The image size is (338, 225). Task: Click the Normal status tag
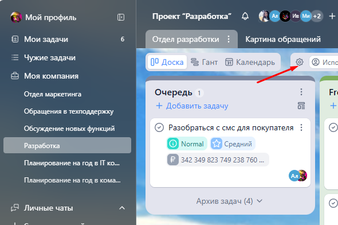[187, 143]
